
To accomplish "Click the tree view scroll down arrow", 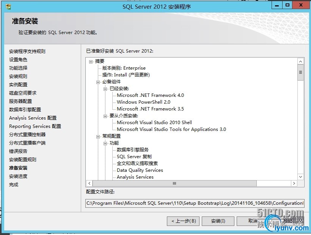I will click(x=301, y=177).
